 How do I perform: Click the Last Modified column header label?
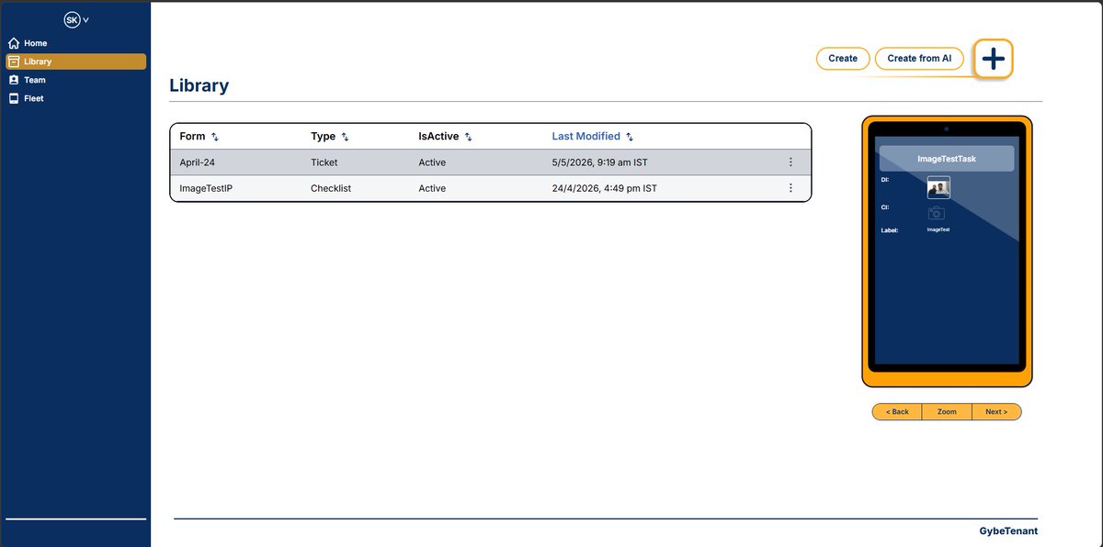coord(586,136)
